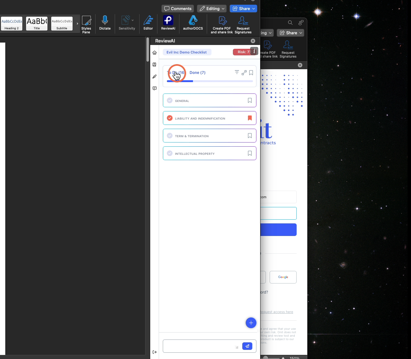Image resolution: width=411 pixels, height=359 pixels.
Task: Expand styles gallery with the arrow
Action: point(77,24)
